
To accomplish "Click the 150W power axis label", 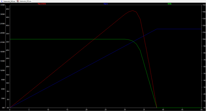I will 2,61.
